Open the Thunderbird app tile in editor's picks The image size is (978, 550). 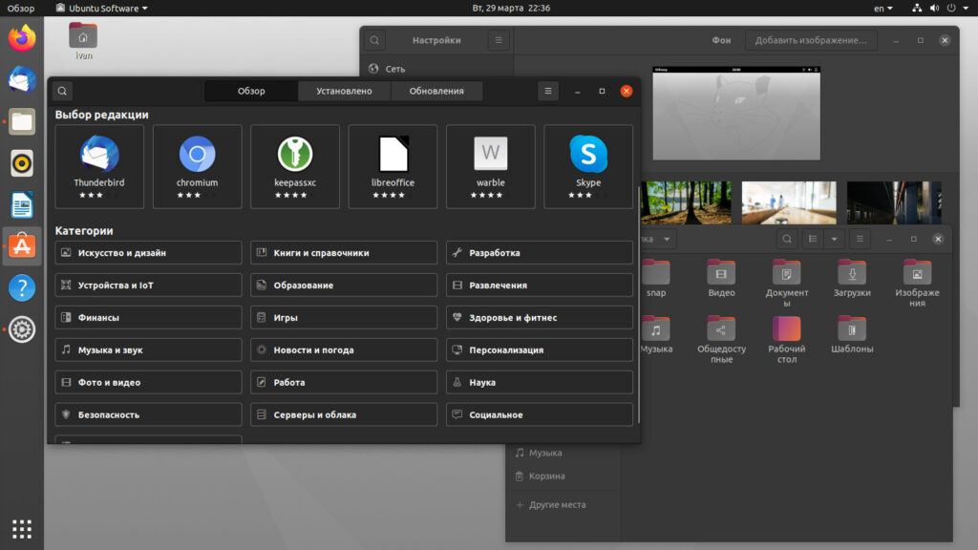(x=99, y=166)
